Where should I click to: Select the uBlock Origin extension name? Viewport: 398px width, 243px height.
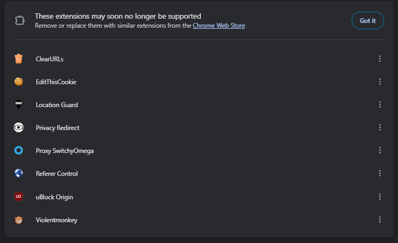coord(54,197)
